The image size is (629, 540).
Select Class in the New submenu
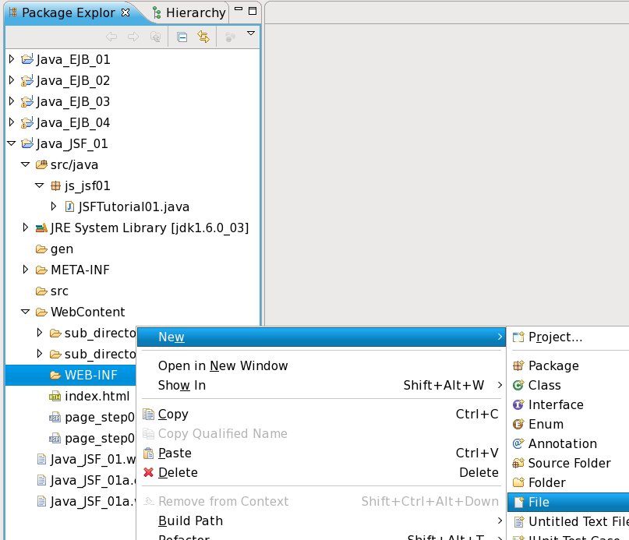(x=544, y=385)
